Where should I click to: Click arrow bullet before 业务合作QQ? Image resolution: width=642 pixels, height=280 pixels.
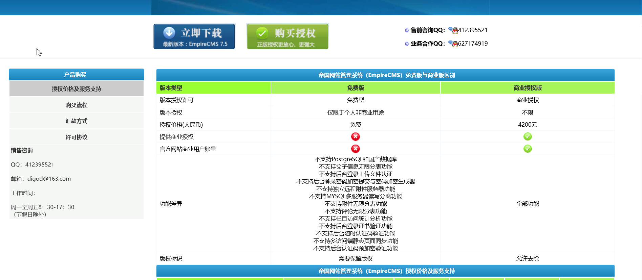coord(407,44)
